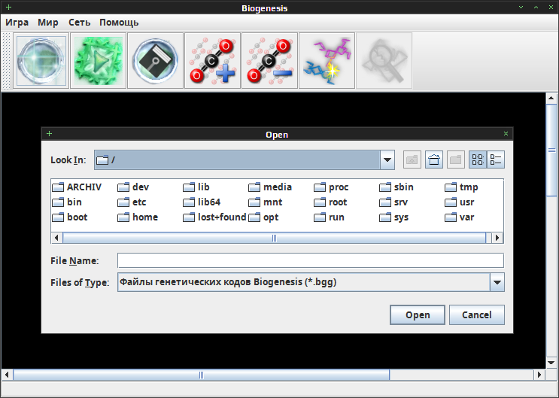Select the opt folder
The image size is (559, 398).
point(263,217)
